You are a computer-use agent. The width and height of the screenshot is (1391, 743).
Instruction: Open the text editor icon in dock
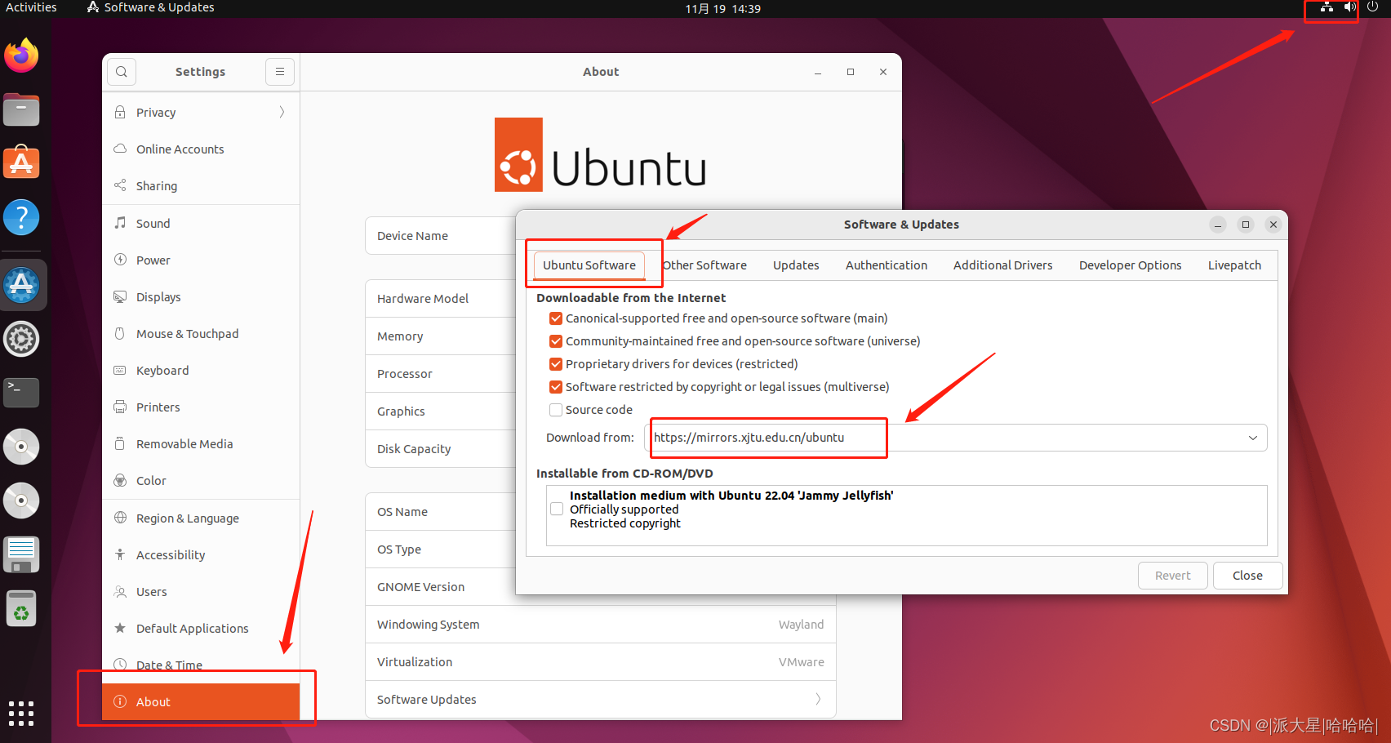click(22, 554)
